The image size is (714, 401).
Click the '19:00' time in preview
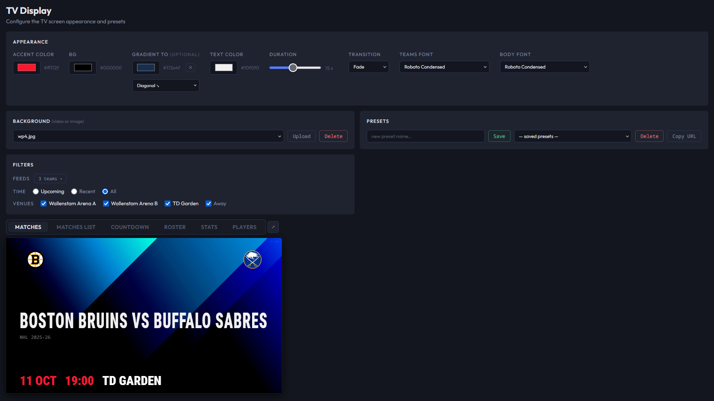[x=79, y=381]
